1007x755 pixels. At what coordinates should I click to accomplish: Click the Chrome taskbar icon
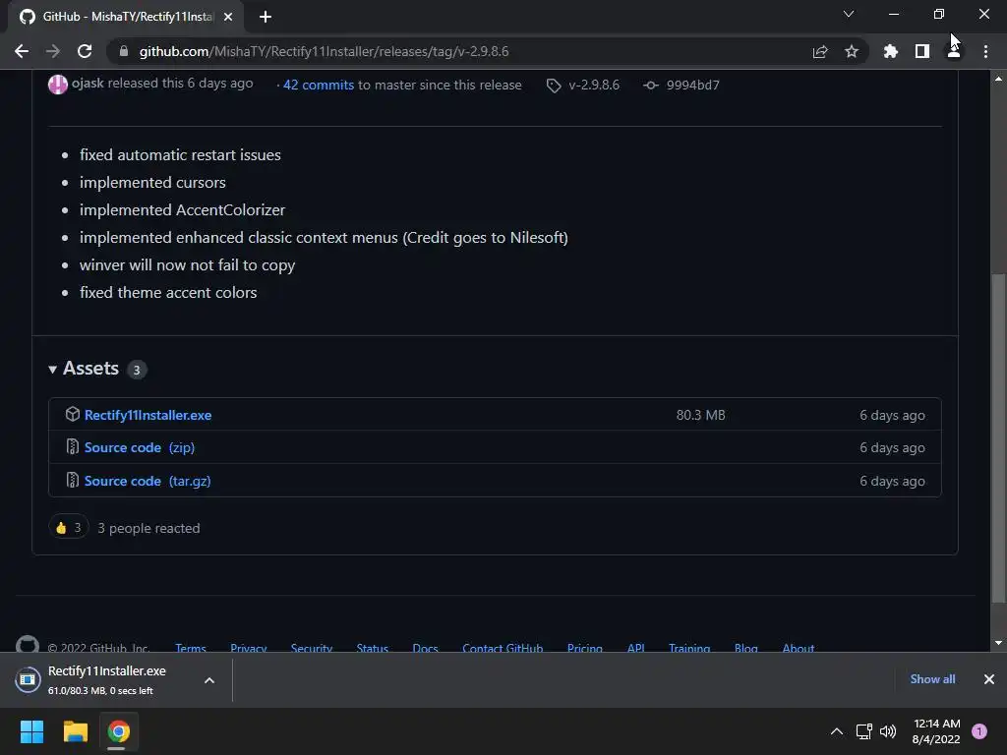click(118, 731)
